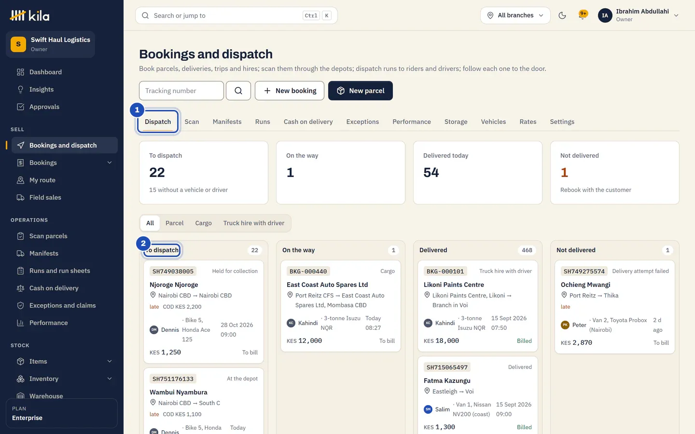The image size is (695, 434).
Task: Toggle dark mode moon icon
Action: point(562,15)
